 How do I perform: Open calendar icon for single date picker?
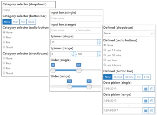click(x=146, y=89)
